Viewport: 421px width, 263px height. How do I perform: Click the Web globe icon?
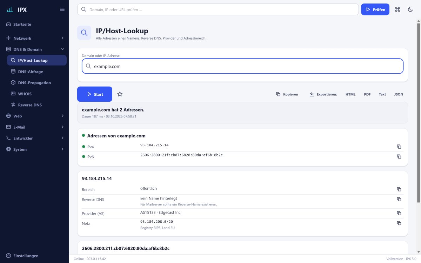pos(9,116)
